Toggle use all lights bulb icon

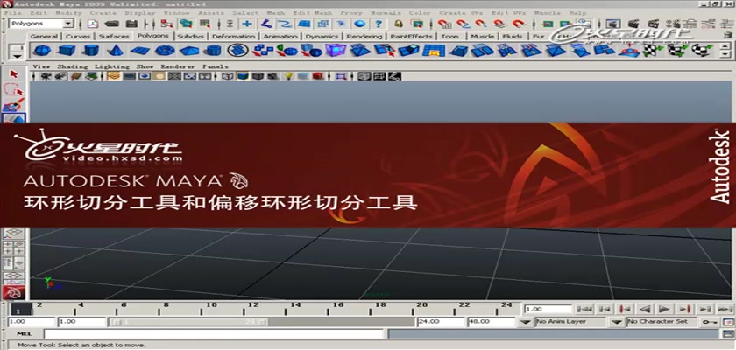click(x=288, y=76)
